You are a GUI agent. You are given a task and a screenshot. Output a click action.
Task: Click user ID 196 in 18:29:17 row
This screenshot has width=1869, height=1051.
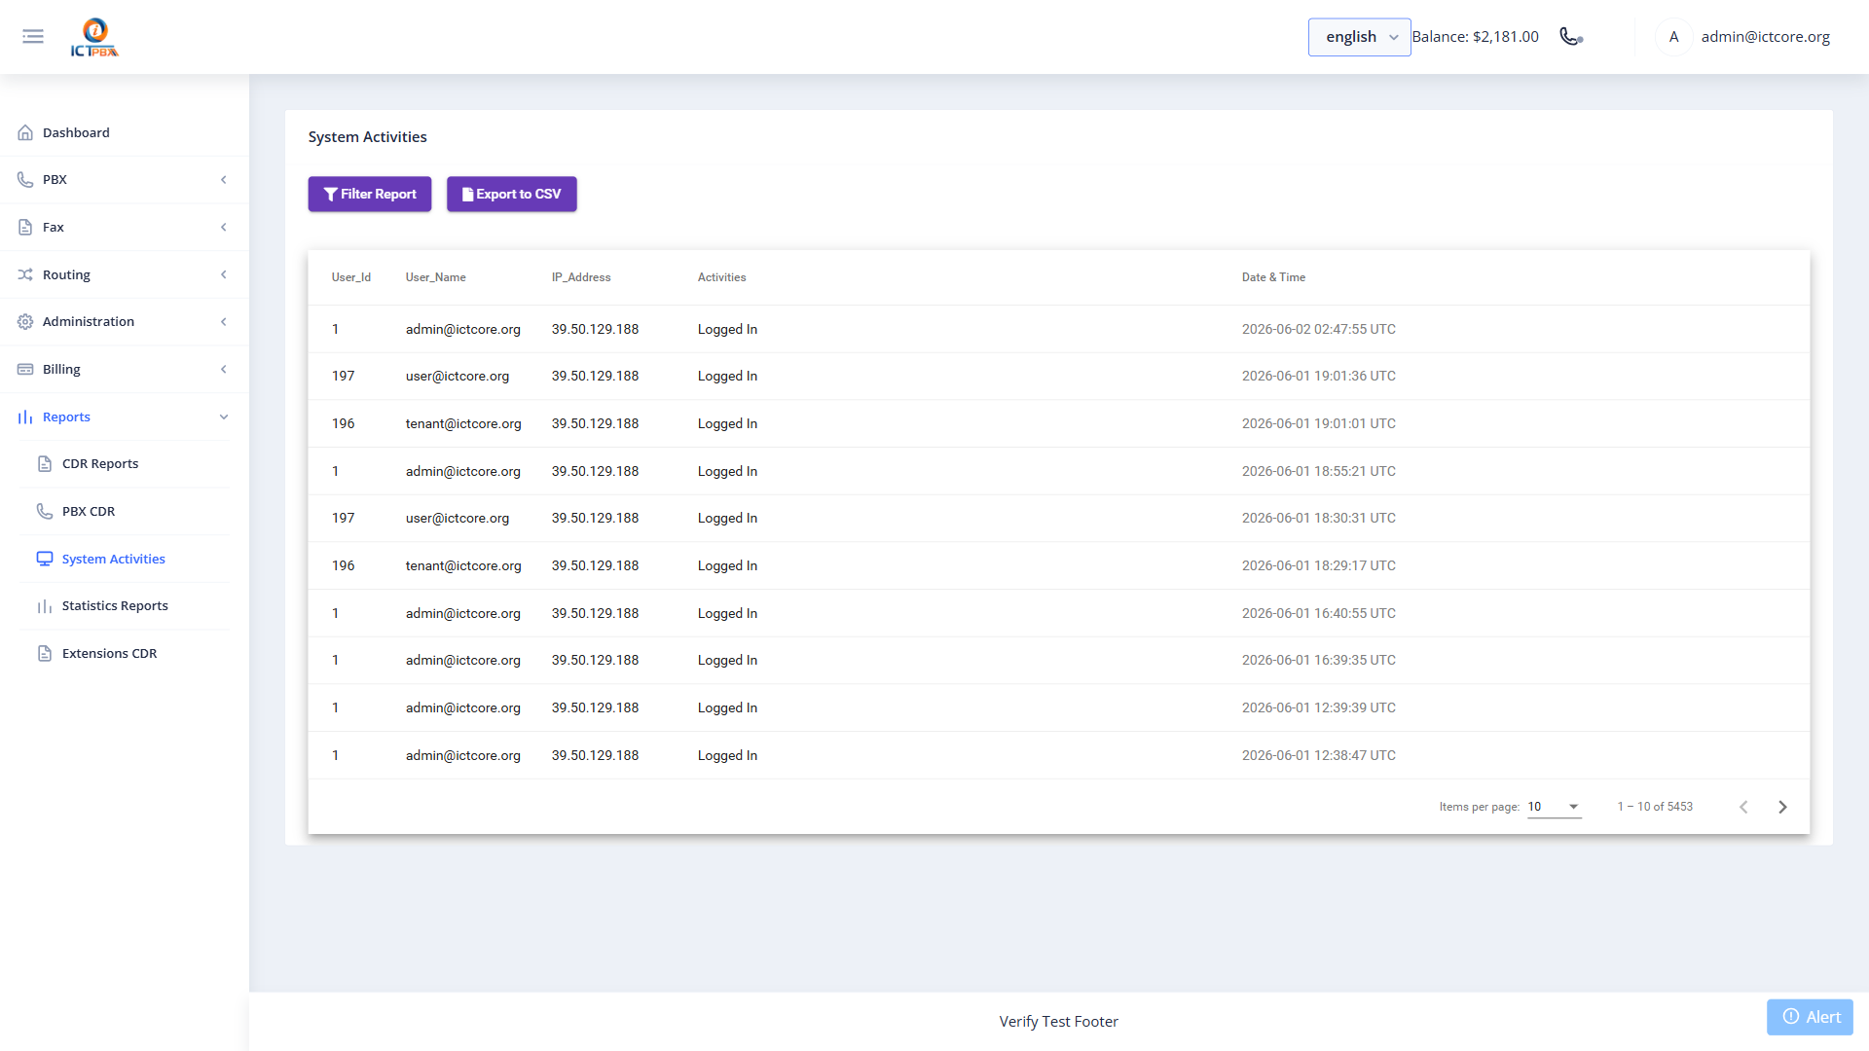point(343,566)
